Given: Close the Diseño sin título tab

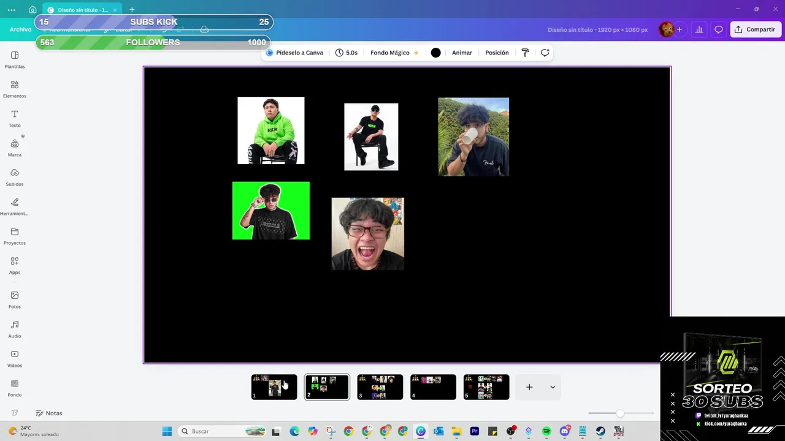Looking at the screenshot, I should 115,10.
